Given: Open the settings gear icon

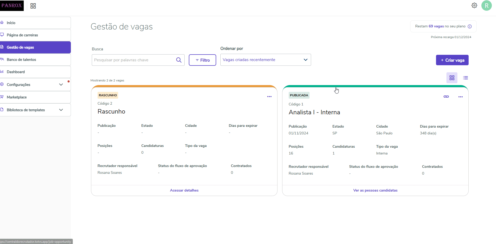Looking at the screenshot, I should point(474,5).
